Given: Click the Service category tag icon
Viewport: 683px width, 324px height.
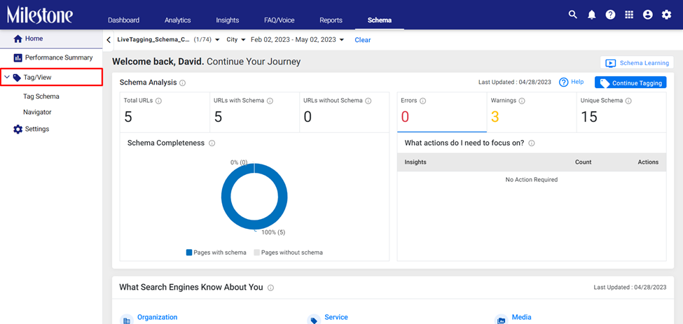Looking at the screenshot, I should coord(314,320).
